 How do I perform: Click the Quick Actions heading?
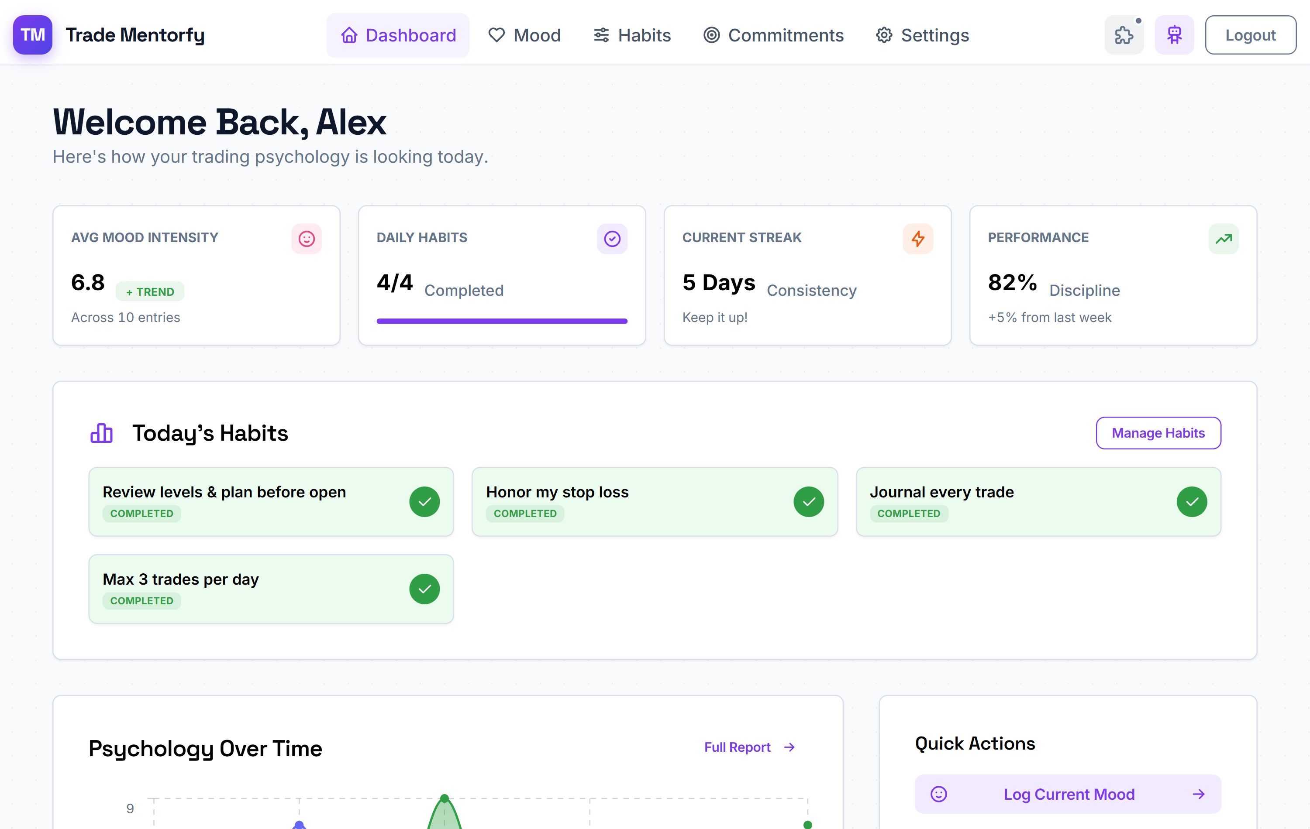(975, 743)
